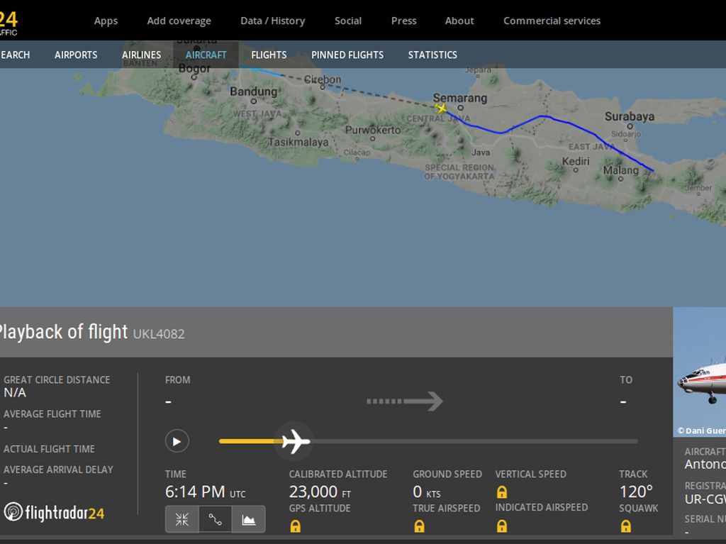Click the 23,000 FT altitude value
Image resolution: width=726 pixels, height=544 pixels.
[x=320, y=492]
